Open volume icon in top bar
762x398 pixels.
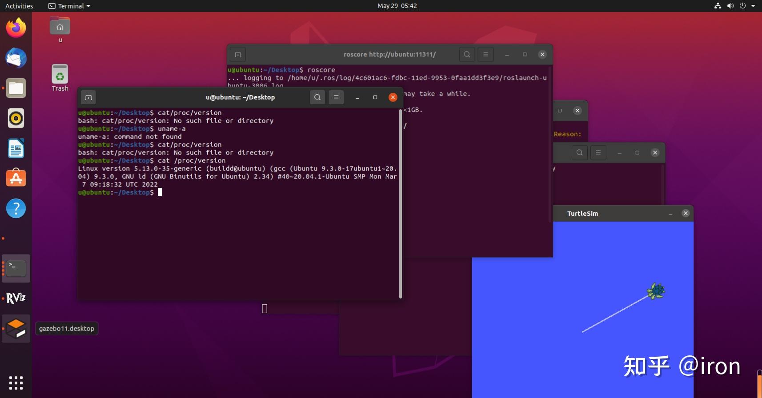pos(730,6)
